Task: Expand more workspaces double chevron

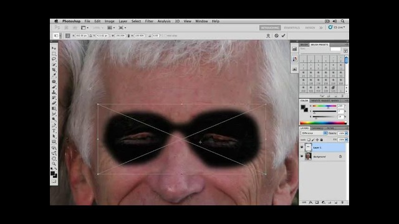Action: tap(321, 27)
